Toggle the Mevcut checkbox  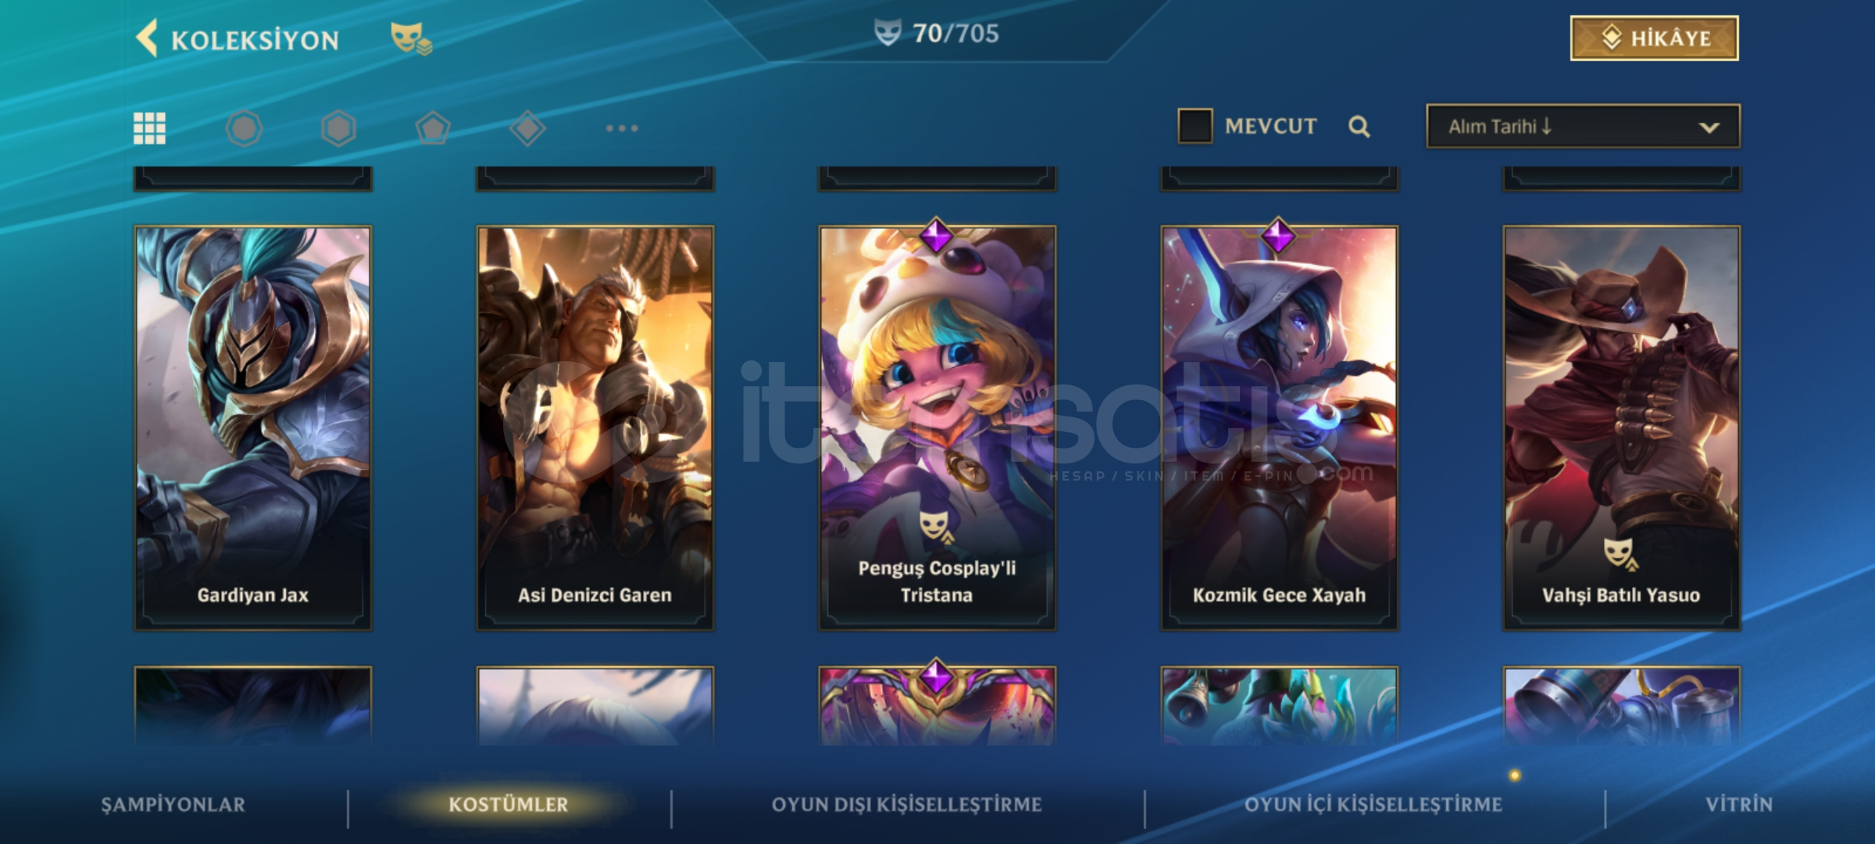[1195, 127]
